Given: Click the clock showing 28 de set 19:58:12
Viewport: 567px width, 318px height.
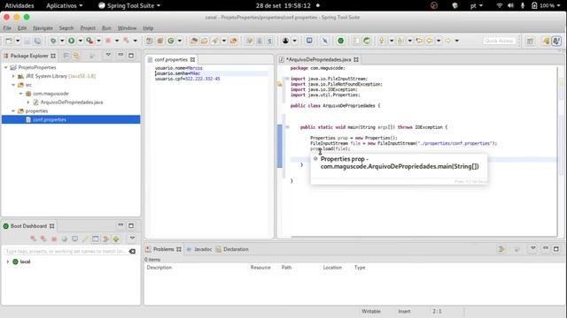Looking at the screenshot, I should (x=283, y=5).
